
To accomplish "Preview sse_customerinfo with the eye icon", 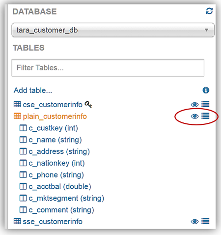I will pos(194,222).
